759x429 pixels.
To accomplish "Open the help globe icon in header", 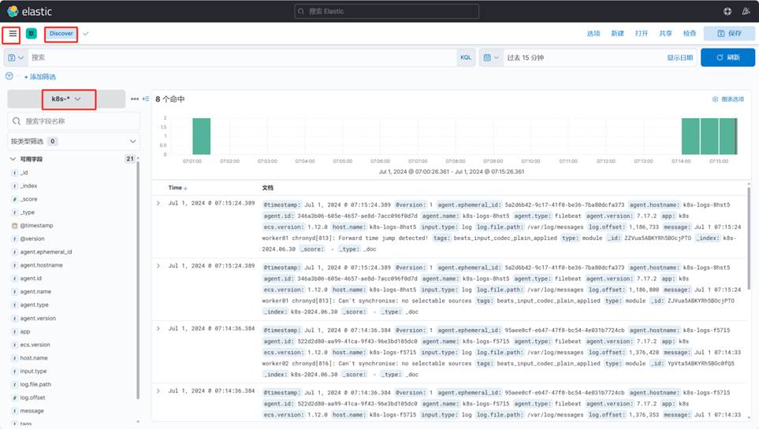I will [727, 11].
